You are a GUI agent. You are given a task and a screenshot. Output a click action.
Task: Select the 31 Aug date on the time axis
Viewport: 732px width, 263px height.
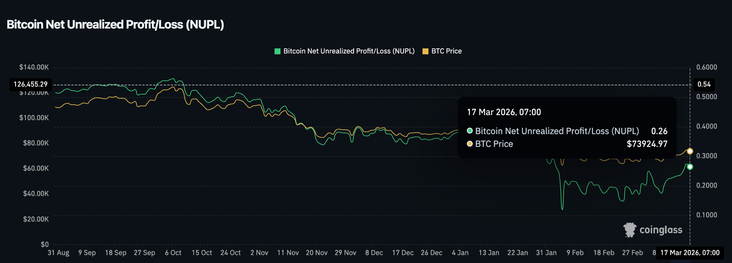pos(59,253)
